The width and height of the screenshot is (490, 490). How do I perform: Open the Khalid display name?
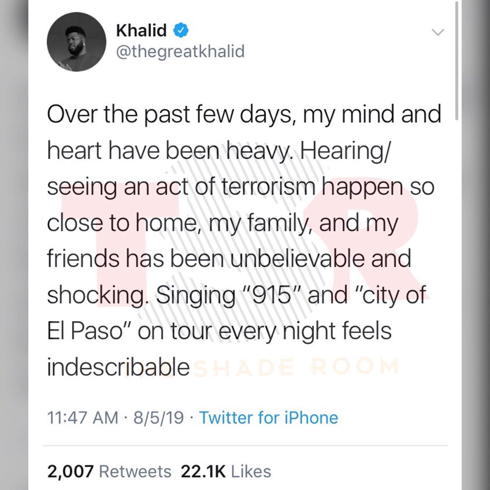(x=141, y=30)
